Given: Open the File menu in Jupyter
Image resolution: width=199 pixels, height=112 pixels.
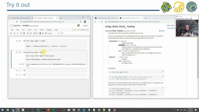Looking at the screenshot, I should click(12, 30).
